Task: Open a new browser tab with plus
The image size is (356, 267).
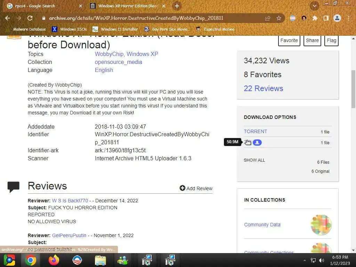Action: pos(177,6)
